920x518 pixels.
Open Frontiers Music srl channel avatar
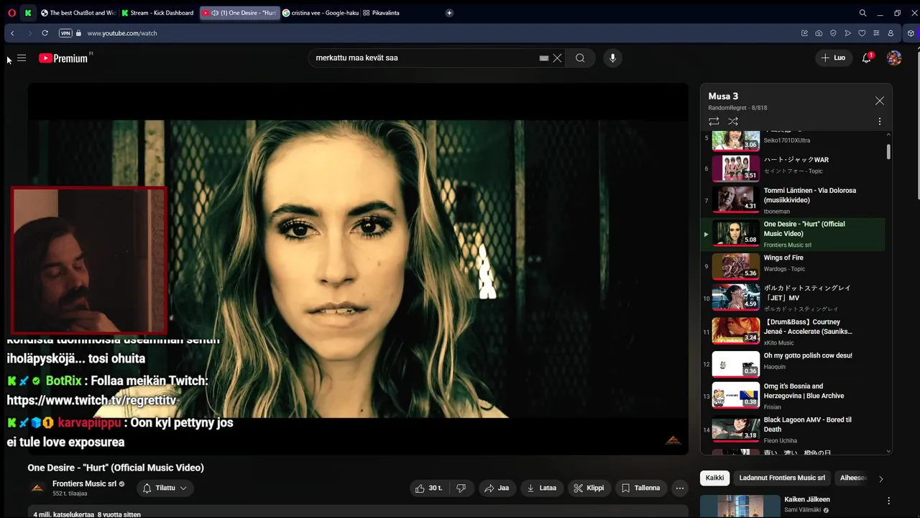coord(37,488)
